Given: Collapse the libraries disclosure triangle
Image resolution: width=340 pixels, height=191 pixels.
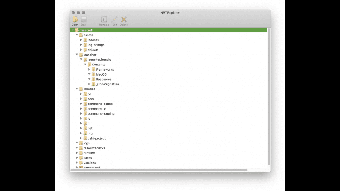Looking at the screenshot, I should tap(77, 89).
